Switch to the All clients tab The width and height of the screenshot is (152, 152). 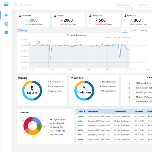tap(125, 30)
